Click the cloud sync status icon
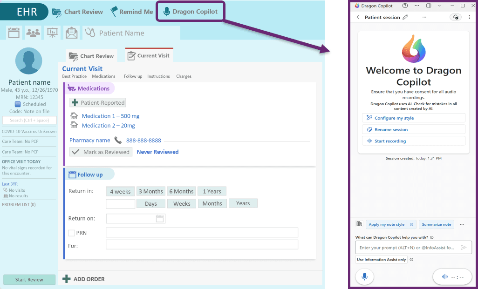The width and height of the screenshot is (478, 289). click(x=456, y=17)
